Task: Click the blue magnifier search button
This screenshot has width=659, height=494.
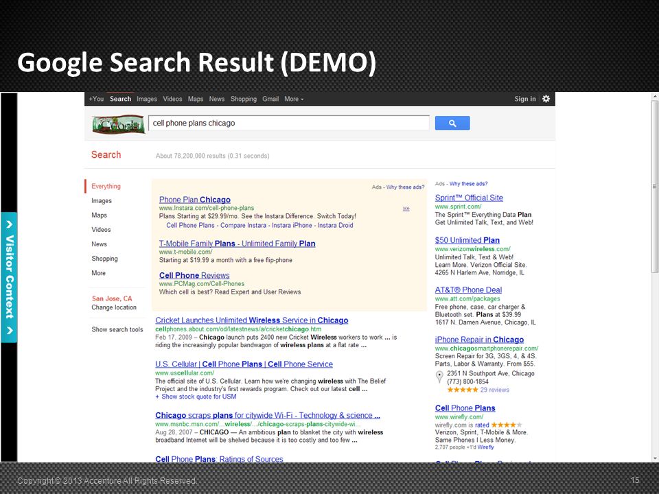Action: tap(452, 123)
